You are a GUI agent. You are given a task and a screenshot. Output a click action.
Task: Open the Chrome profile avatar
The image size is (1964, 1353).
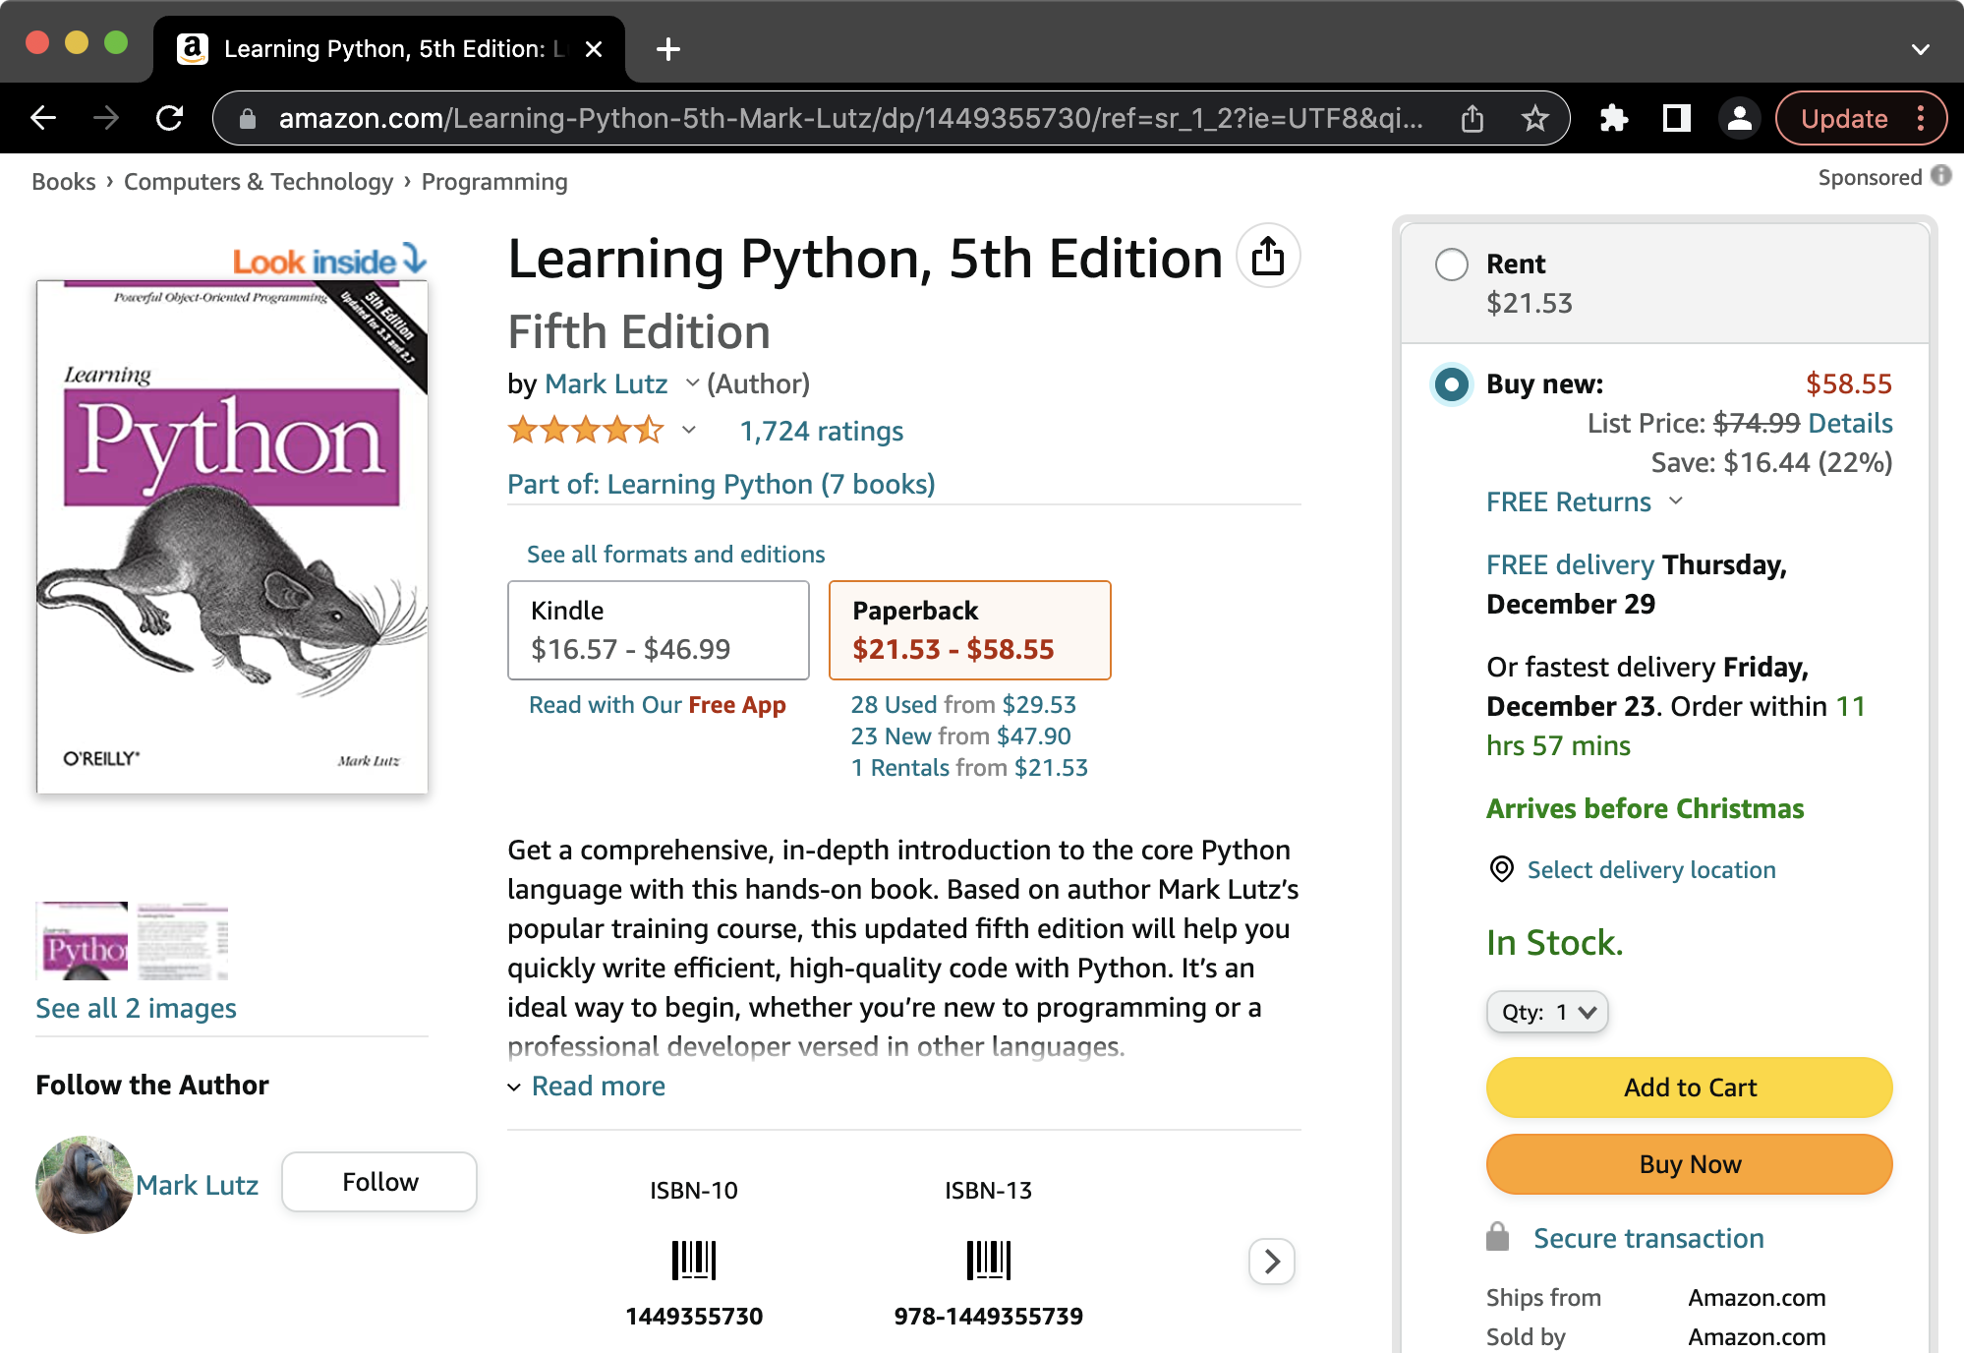point(1739,118)
